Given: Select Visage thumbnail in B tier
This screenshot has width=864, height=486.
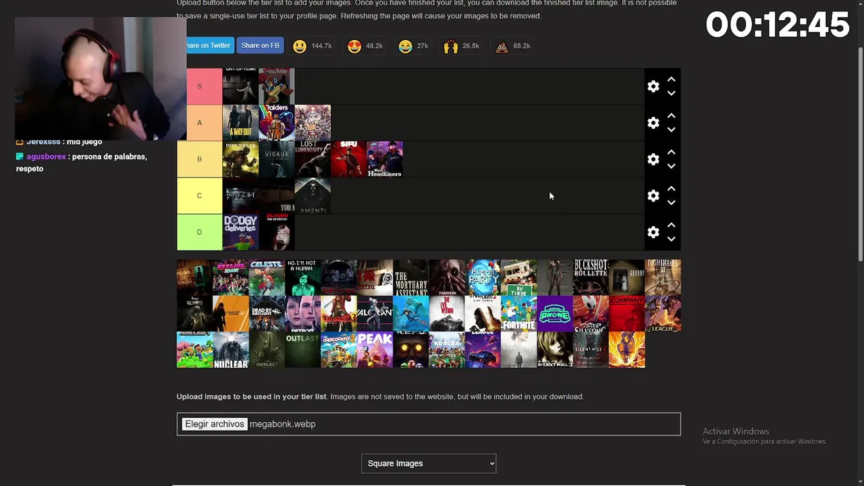Looking at the screenshot, I should pos(277,159).
